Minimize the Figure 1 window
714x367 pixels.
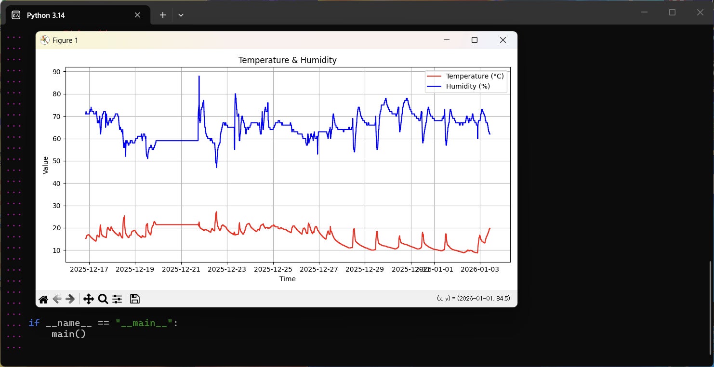447,40
